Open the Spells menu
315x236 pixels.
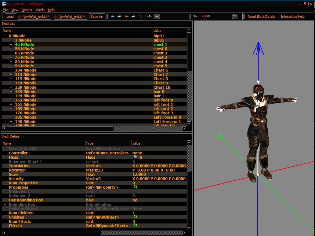pos(40,10)
